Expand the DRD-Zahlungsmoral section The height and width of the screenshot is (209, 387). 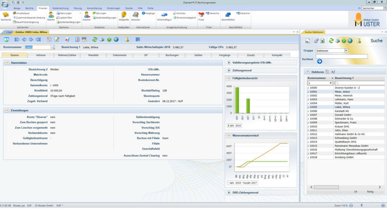click(x=229, y=192)
